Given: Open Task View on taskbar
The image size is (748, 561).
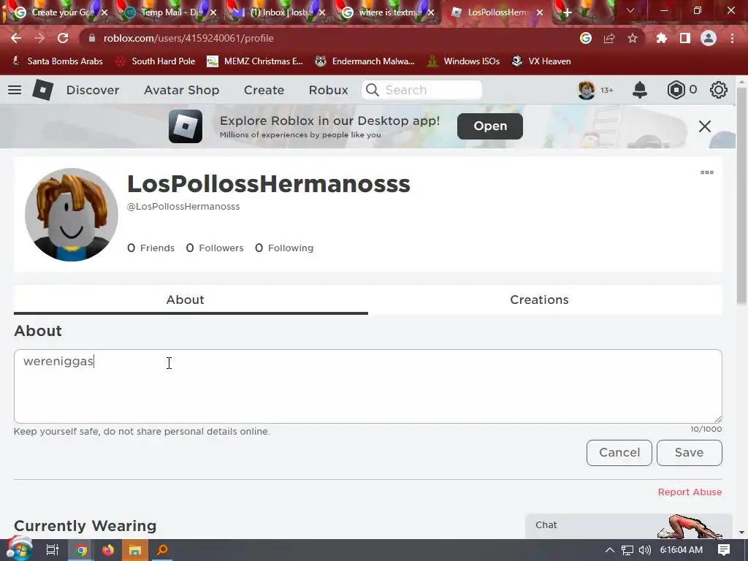Looking at the screenshot, I should [x=52, y=550].
